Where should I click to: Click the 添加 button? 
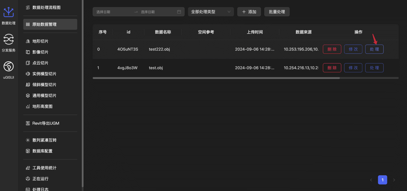pyautogui.click(x=249, y=12)
